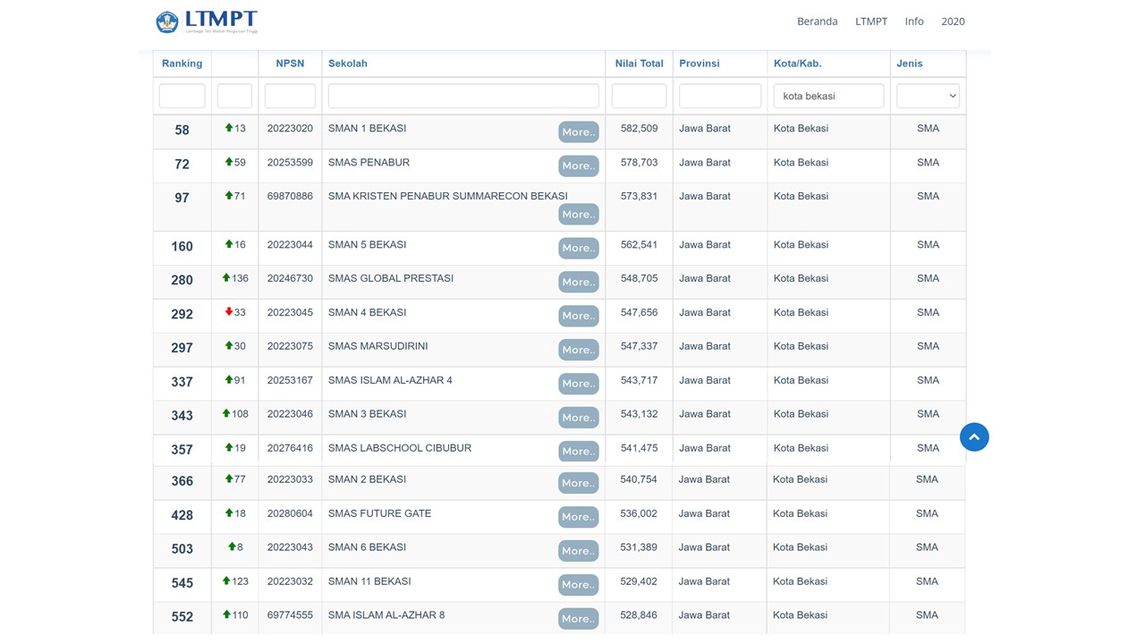Click green up arrow in SMAN 6 BEKASI row

tap(232, 547)
